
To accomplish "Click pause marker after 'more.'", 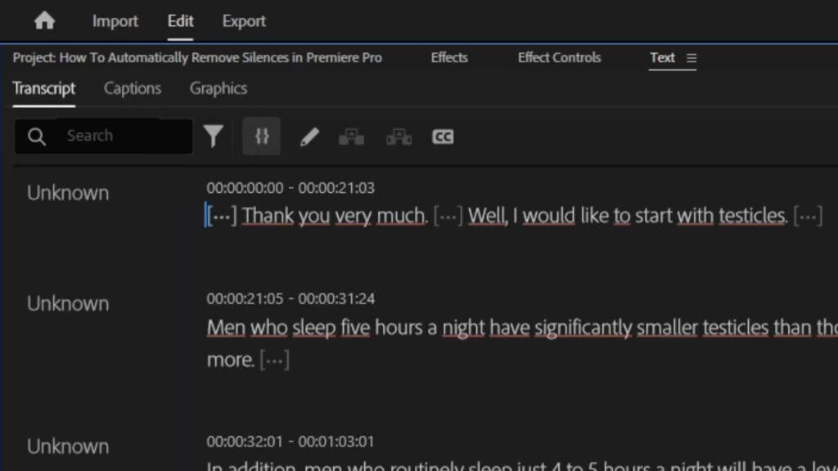I will (275, 360).
